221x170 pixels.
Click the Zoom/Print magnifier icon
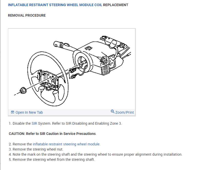click(x=113, y=112)
